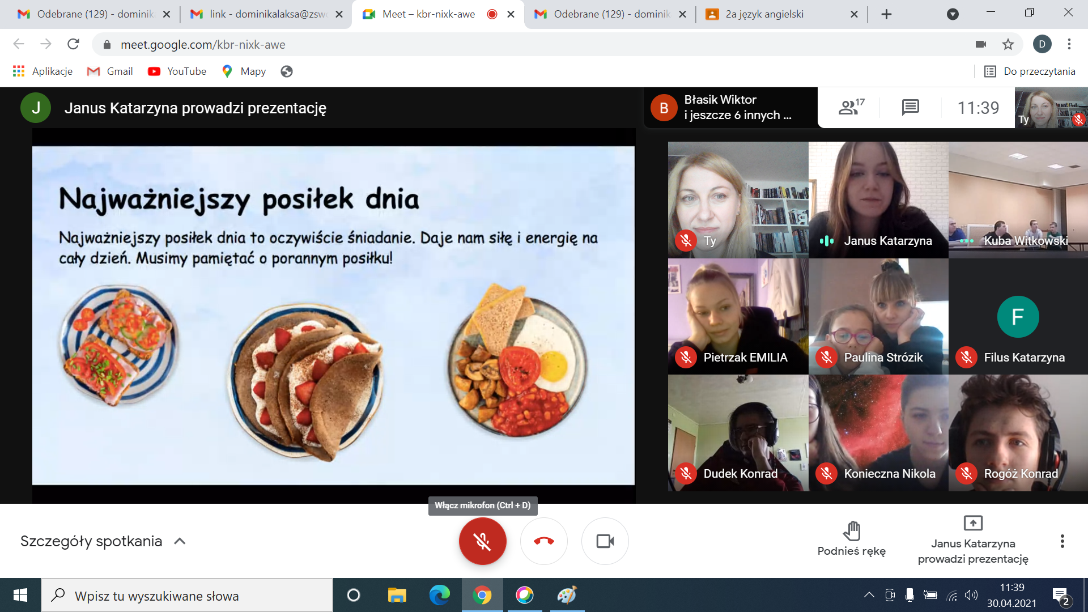Open the Chrome profile D avatar
1088x612 pixels.
1042,44
